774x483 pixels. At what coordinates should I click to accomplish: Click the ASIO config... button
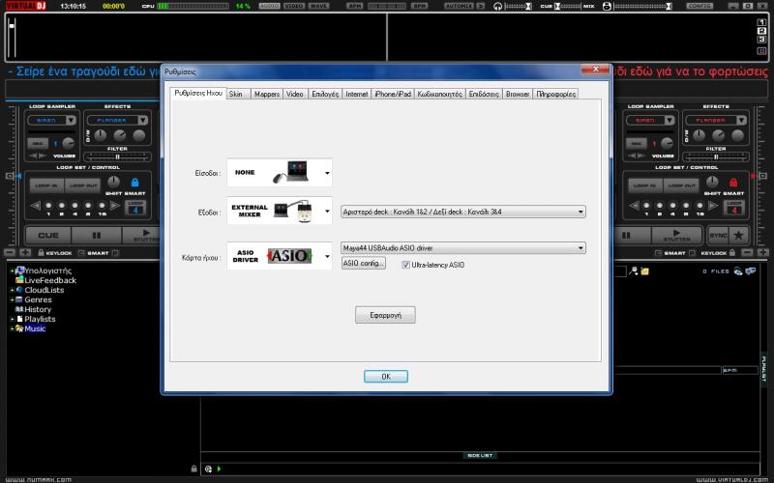364,263
